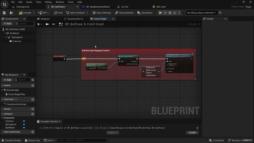Open the Edit menu
Viewport: 254px width, 143px height.
20,2
